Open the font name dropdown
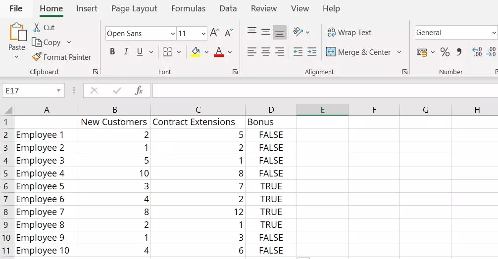The height and width of the screenshot is (259, 498). 173,33
